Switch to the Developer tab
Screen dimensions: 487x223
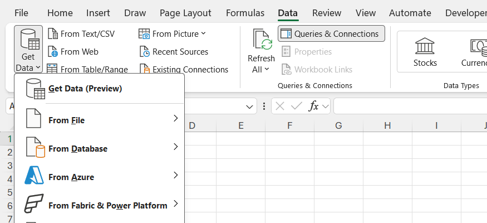[x=465, y=13]
